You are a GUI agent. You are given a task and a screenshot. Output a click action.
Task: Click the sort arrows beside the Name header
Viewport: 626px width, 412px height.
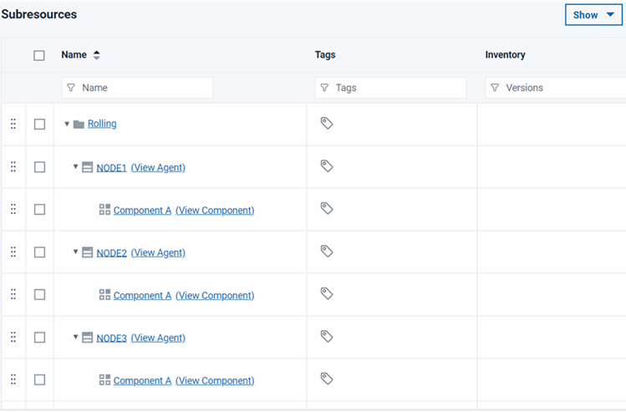pyautogui.click(x=96, y=55)
